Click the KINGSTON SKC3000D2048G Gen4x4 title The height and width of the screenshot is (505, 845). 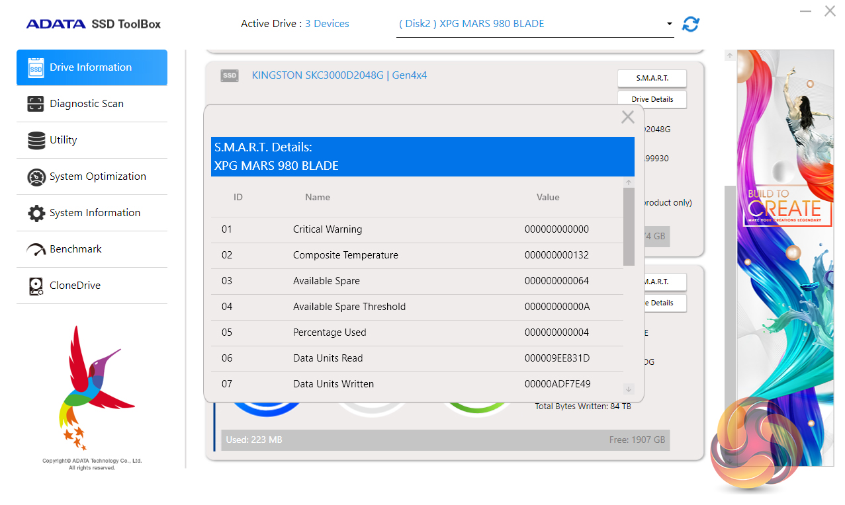(339, 75)
